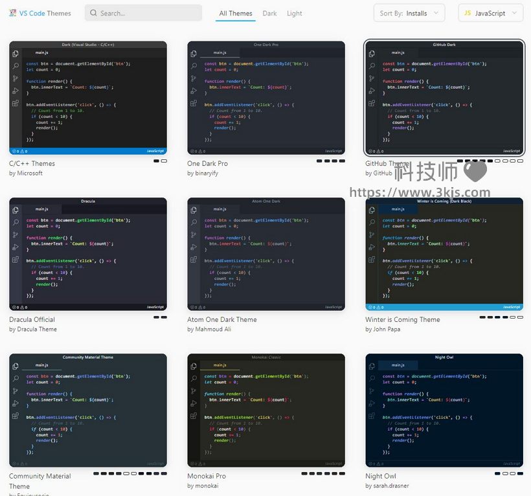Select the first variant pill under Community Material Theme
The width and height of the screenshot is (531, 496).
click(x=96, y=473)
